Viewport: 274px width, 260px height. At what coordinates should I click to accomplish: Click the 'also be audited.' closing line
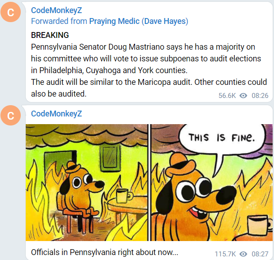tap(59, 94)
